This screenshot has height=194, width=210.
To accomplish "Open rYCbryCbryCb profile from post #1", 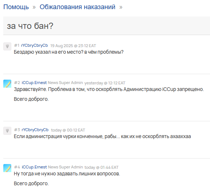I will [34, 46].
